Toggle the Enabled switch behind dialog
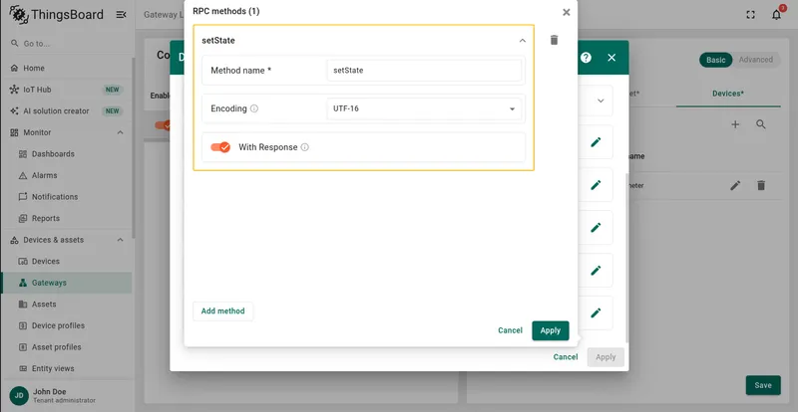Screen dimensions: 798x412 [163, 125]
